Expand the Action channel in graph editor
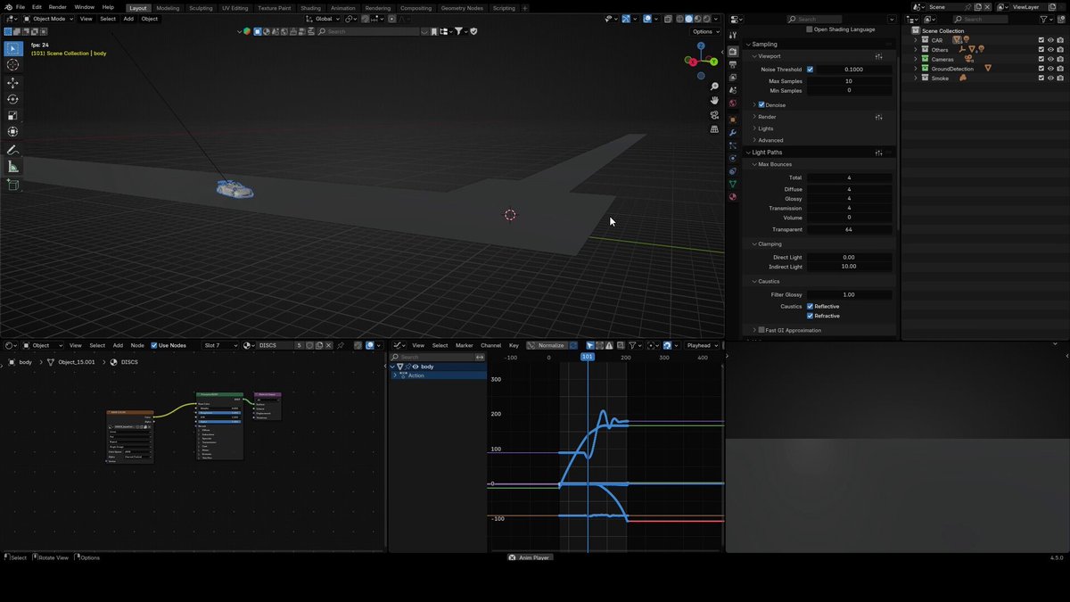 pos(395,375)
